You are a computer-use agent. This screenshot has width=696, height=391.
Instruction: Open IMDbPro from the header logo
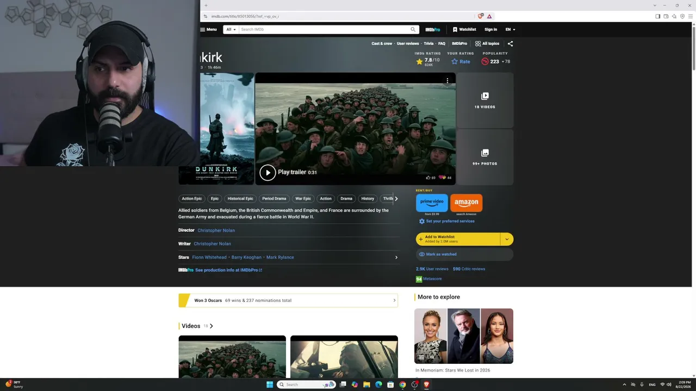coord(433,29)
